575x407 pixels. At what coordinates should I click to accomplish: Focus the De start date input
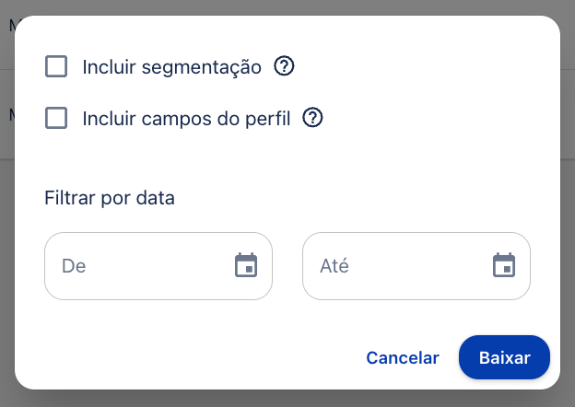[x=158, y=266]
